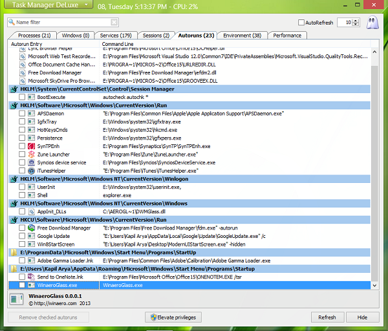388x331 pixels.
Task: Click the Microsoft SkyDrive Pro Browser icon
Action: 23,81
